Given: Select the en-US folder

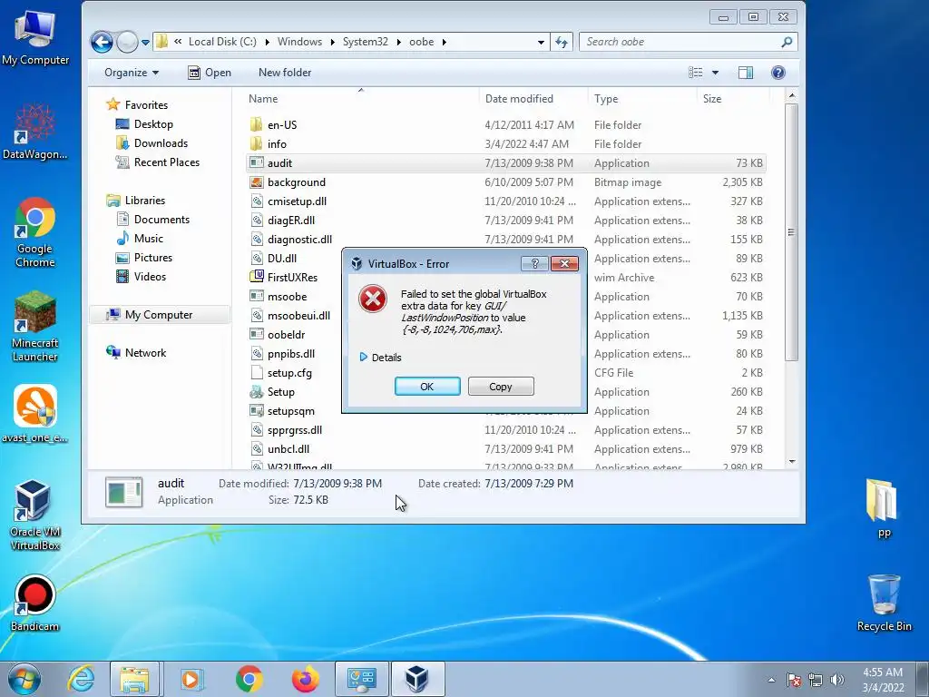Looking at the screenshot, I should tap(505, 125).
